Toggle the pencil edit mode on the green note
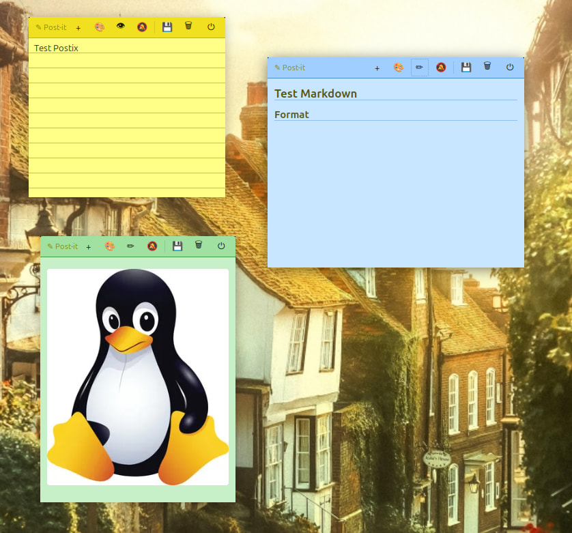Viewport: 572px width, 533px height. (130, 246)
